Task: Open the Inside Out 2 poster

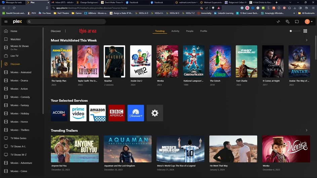Action: 141,61
